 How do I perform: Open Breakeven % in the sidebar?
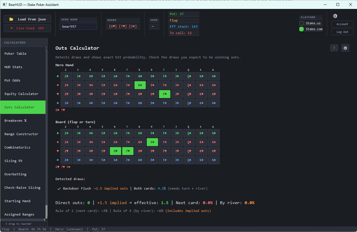tap(23, 121)
